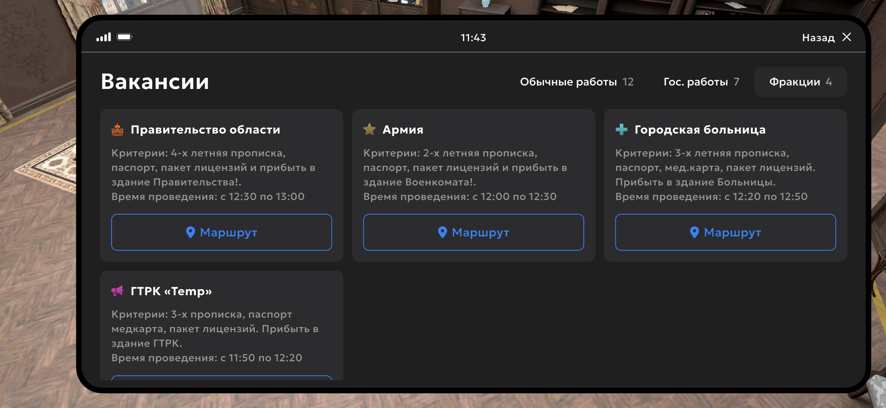This screenshot has width=886, height=408.
Task: Click the hospital cross icon
Action: point(621,129)
